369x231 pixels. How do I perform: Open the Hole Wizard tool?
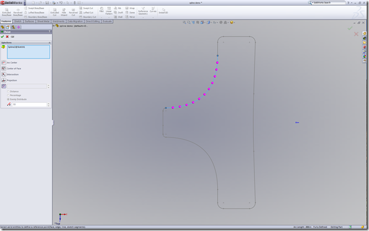[x=64, y=12]
